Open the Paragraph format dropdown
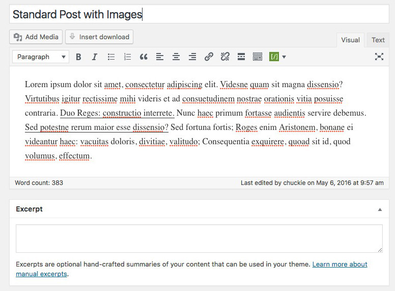This screenshot has height=291, width=395. 41,57
